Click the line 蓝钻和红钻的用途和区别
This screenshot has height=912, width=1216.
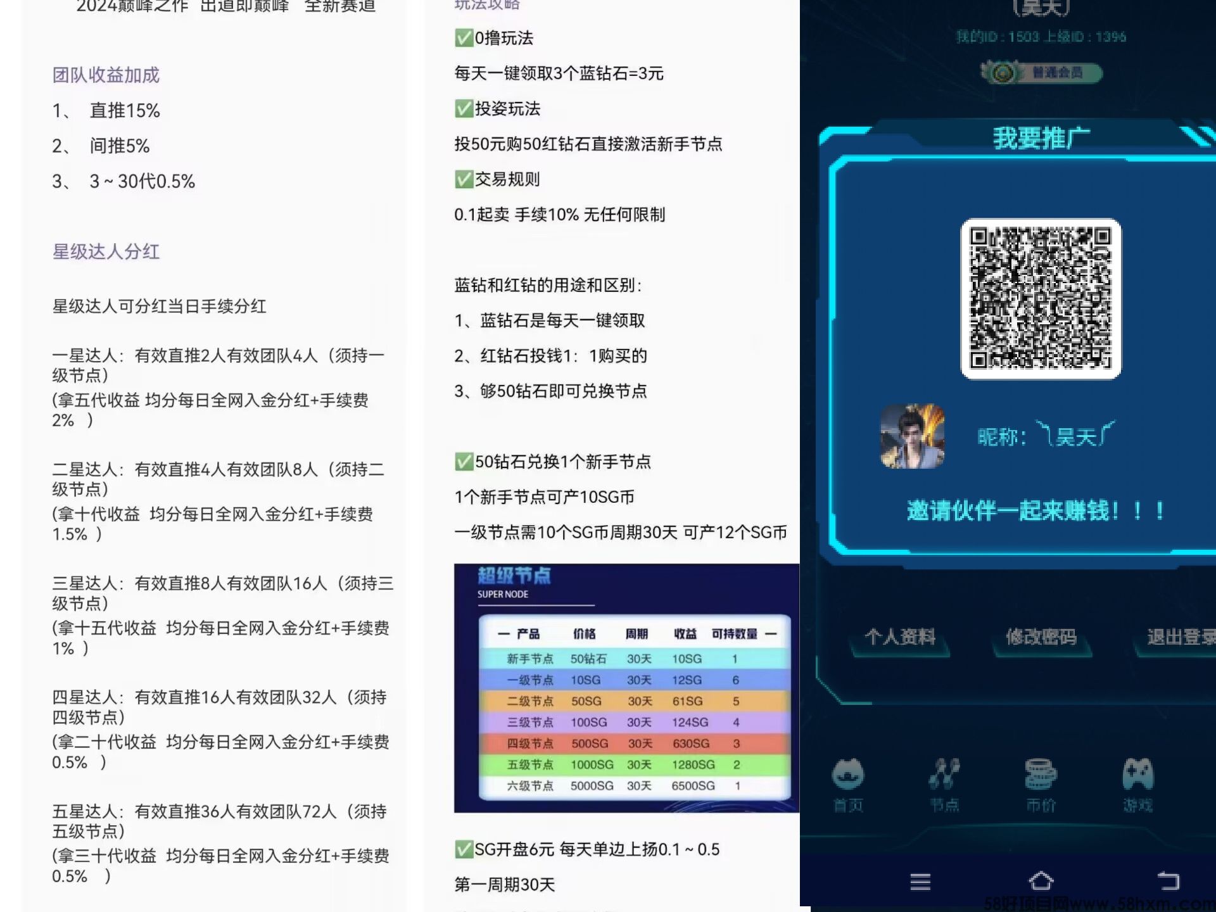548,286
